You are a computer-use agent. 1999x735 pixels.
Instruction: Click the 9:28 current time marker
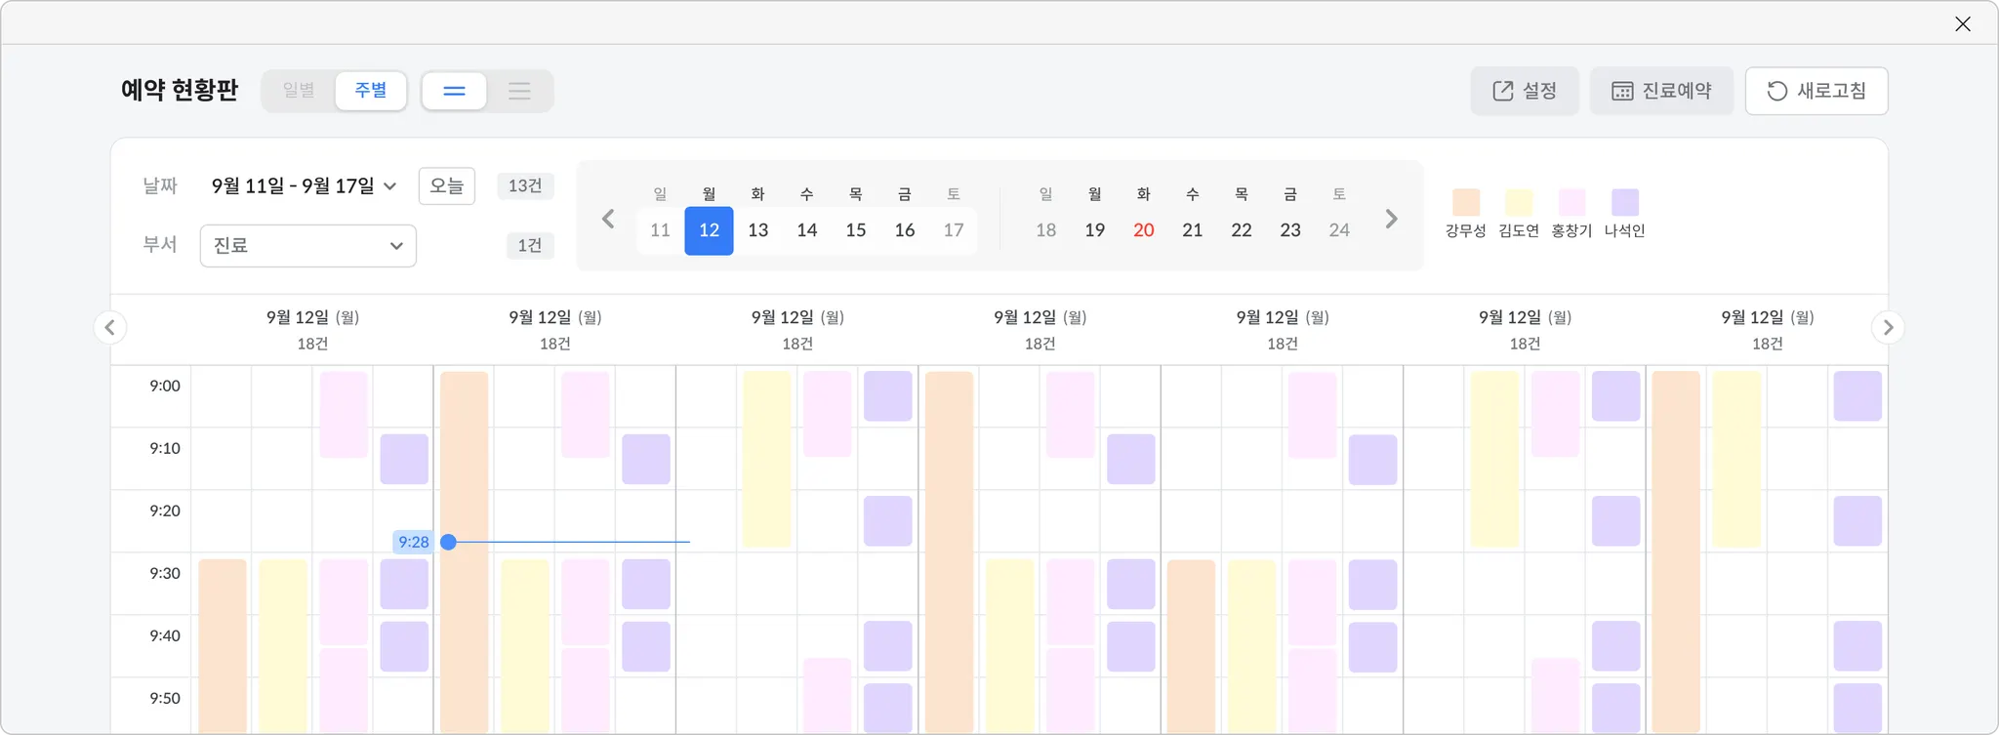click(x=414, y=542)
